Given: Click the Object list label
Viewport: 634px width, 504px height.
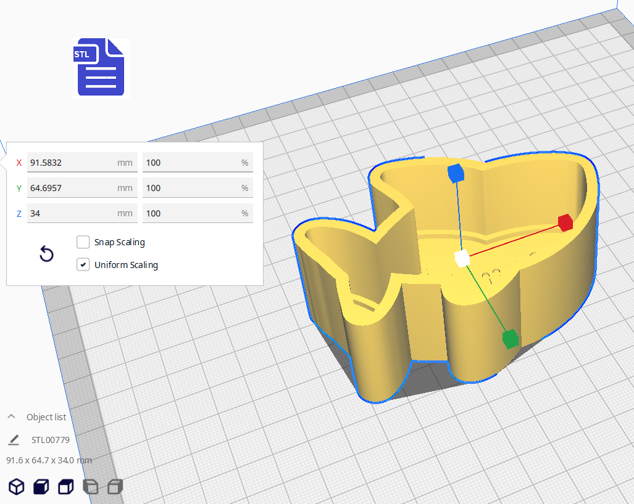Looking at the screenshot, I should point(46,417).
